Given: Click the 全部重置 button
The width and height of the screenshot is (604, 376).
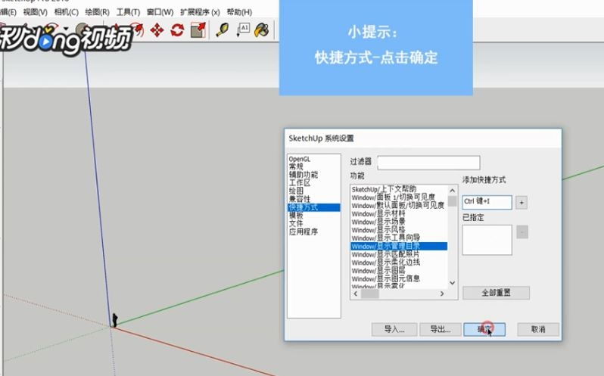Looking at the screenshot, I should (x=496, y=293).
